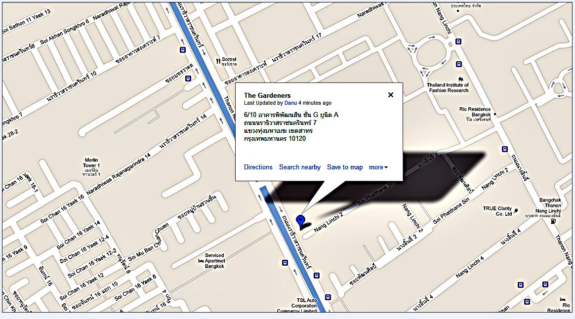This screenshot has height=319, width=575.
Task: Click the Rio Residence bed icon at bottom right
Action: coord(563,300)
